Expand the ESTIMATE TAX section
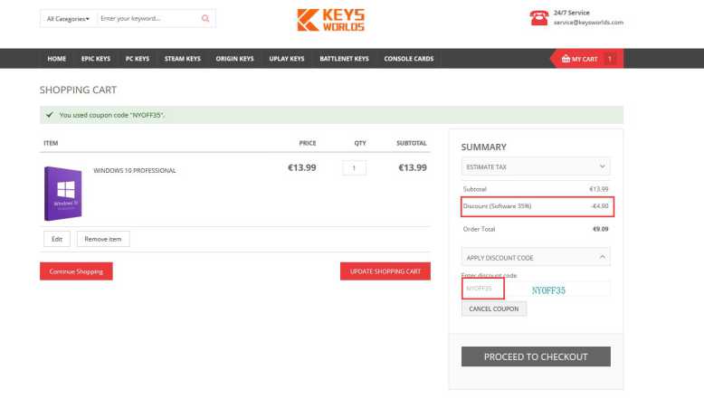The width and height of the screenshot is (704, 399). pyautogui.click(x=536, y=166)
